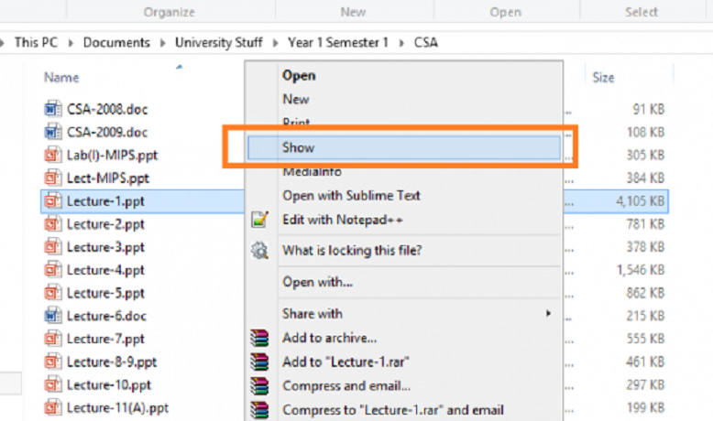Navigate to 'Year 1 Semester 1' breadcrumb
Image resolution: width=713 pixels, height=421 pixels.
click(x=338, y=42)
